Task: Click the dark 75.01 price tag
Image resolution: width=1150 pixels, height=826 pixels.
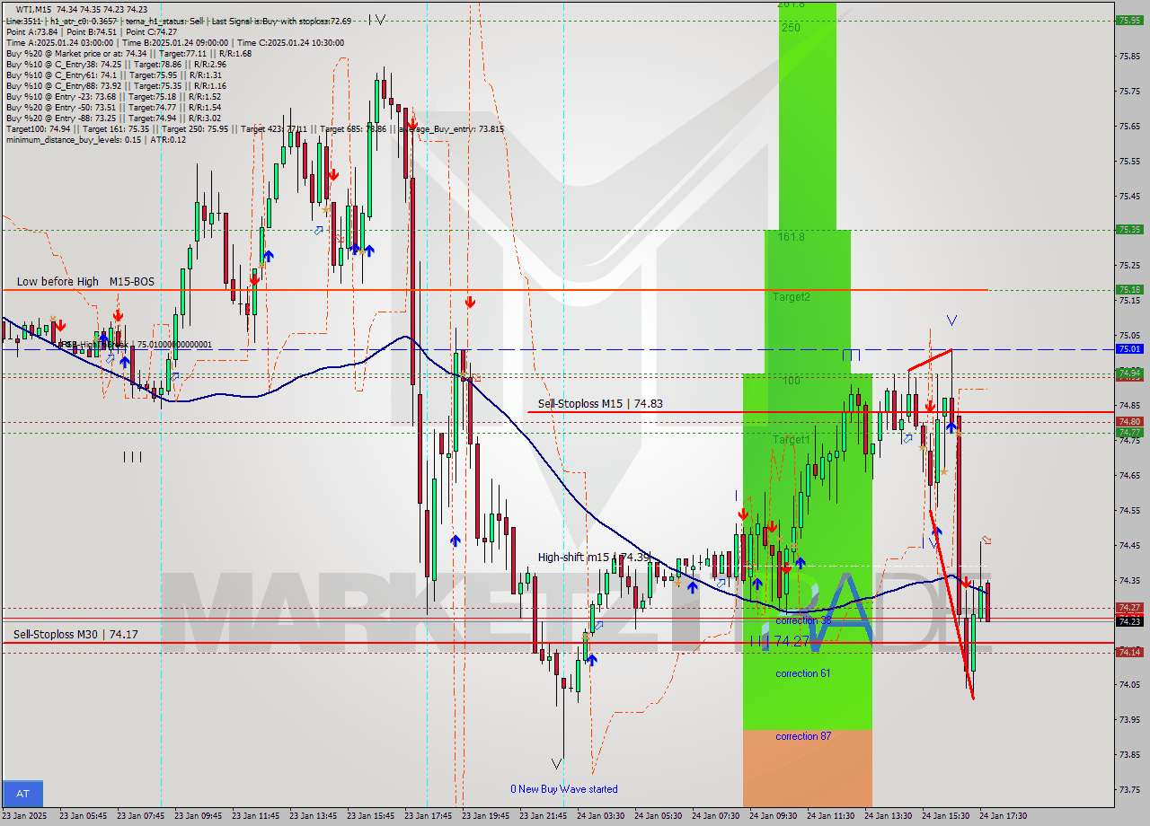Action: [1129, 348]
